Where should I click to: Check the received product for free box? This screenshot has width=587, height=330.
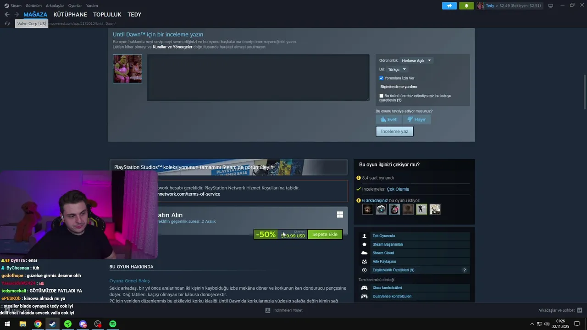tap(381, 96)
